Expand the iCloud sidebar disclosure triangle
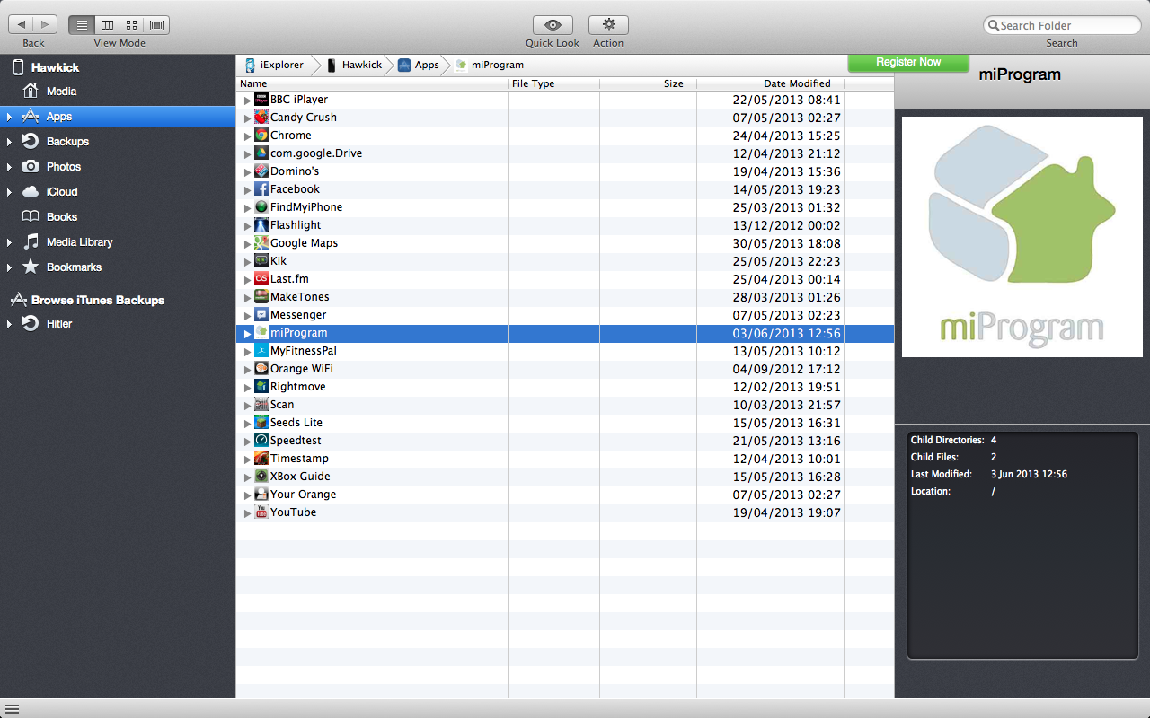The image size is (1150, 718). point(9,192)
